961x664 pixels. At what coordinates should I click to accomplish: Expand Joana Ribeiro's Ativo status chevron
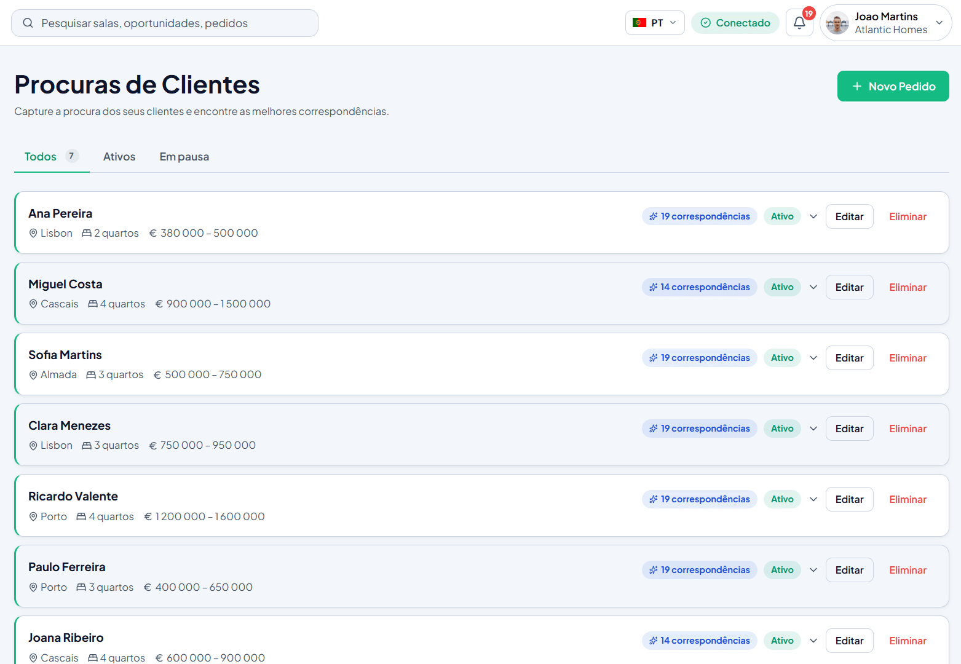813,641
